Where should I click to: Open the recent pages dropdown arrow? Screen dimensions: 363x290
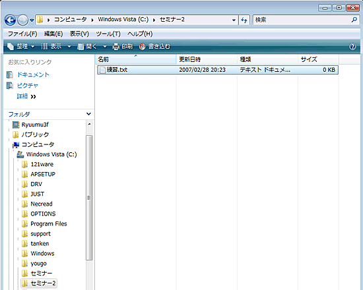tap(32, 20)
